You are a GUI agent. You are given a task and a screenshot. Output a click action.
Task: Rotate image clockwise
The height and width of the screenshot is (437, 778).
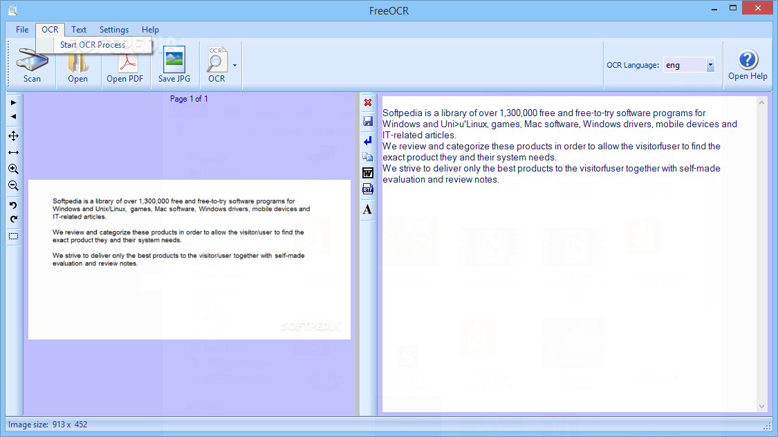pos(13,218)
